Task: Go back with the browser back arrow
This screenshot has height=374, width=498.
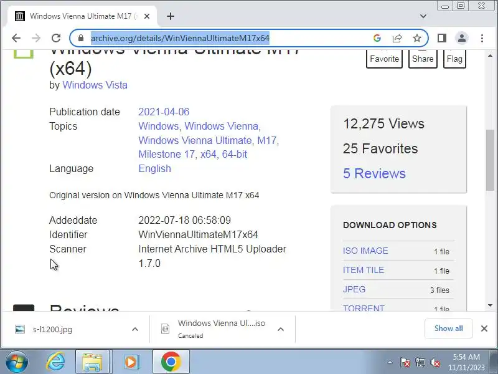Action: [16, 38]
